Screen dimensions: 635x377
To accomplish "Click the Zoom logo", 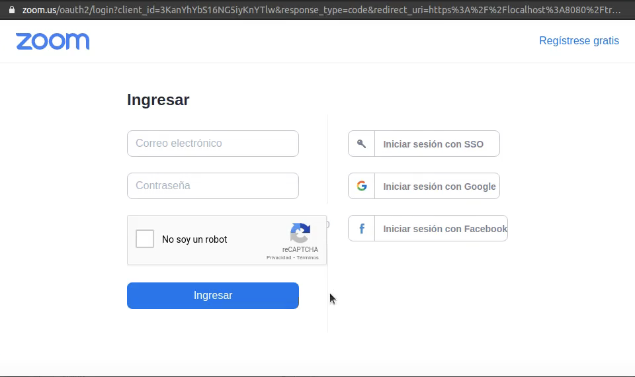I will click(x=53, y=41).
